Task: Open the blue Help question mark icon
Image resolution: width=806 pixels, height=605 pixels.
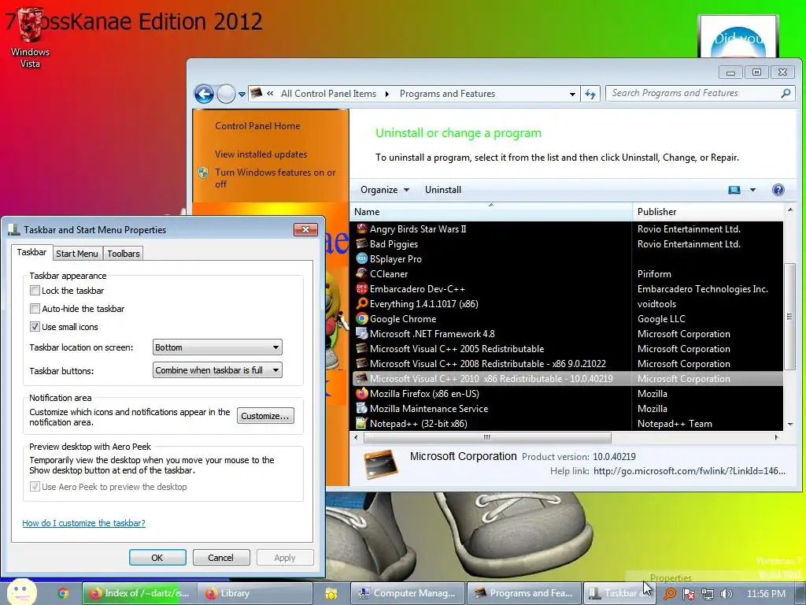Action: (x=778, y=190)
